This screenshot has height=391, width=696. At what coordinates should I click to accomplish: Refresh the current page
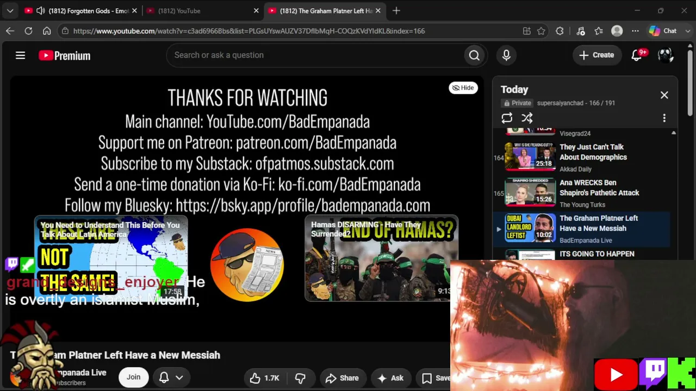pyautogui.click(x=28, y=31)
